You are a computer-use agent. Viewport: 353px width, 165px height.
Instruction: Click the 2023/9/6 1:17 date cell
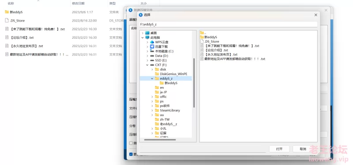[x=83, y=12]
